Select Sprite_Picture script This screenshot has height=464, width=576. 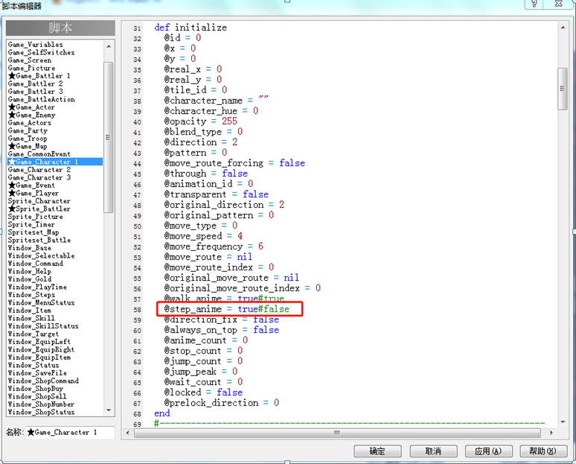(35, 217)
